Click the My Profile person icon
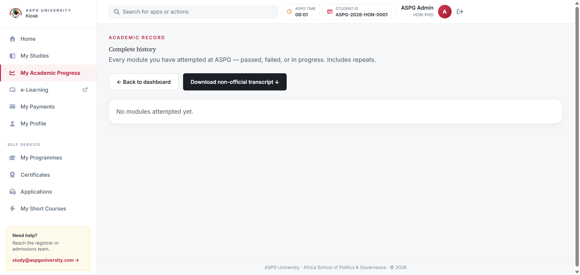 pyautogui.click(x=12, y=124)
